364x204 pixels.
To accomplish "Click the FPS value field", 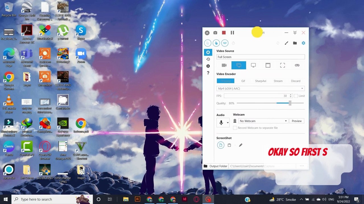I will click(x=256, y=96).
